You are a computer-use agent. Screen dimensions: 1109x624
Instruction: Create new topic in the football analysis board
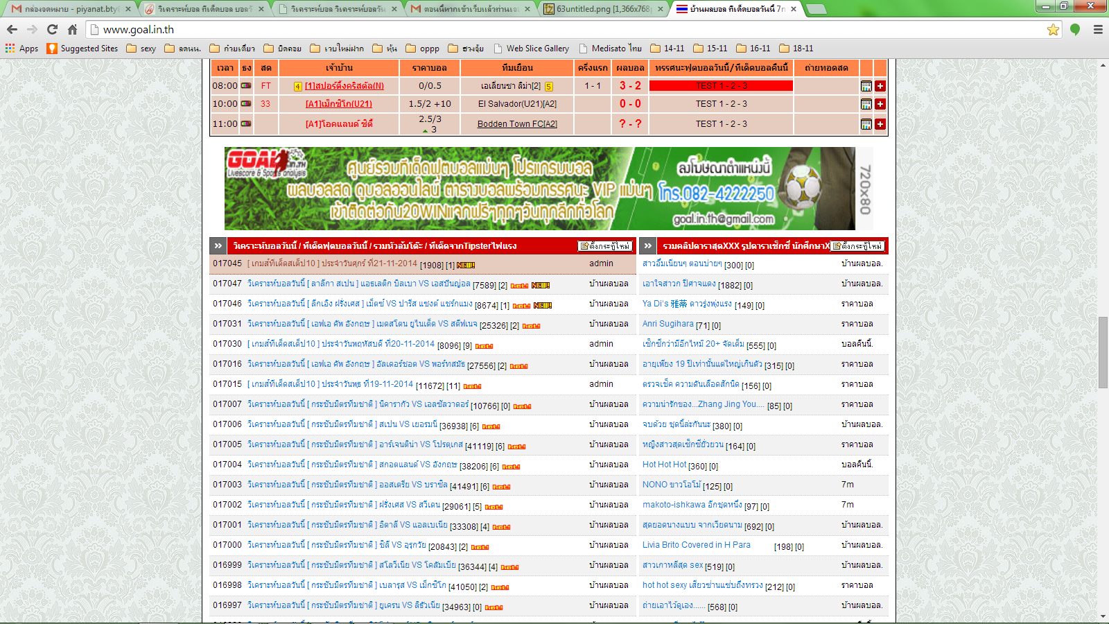pos(606,246)
